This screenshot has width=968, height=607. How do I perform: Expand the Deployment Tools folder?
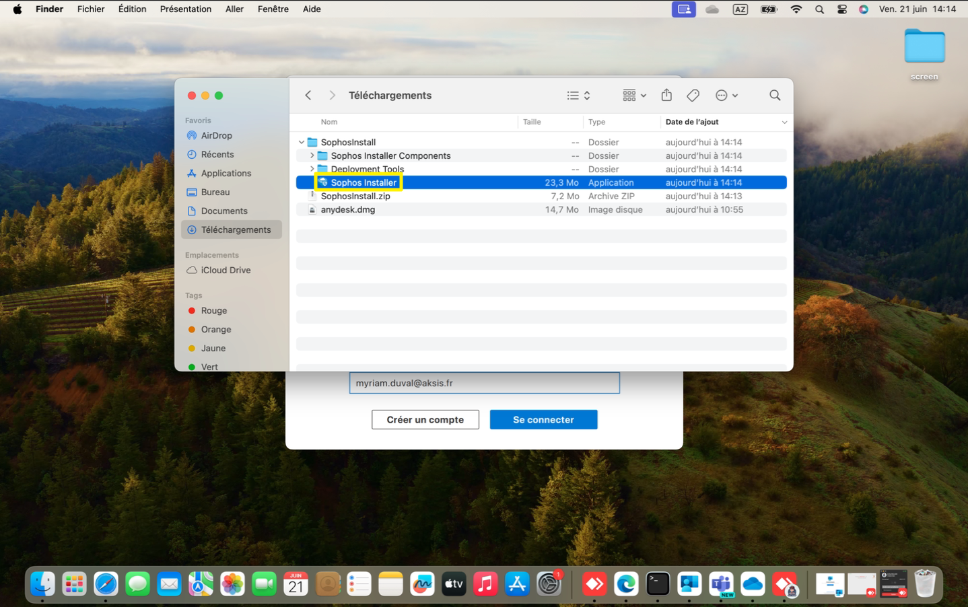point(312,169)
